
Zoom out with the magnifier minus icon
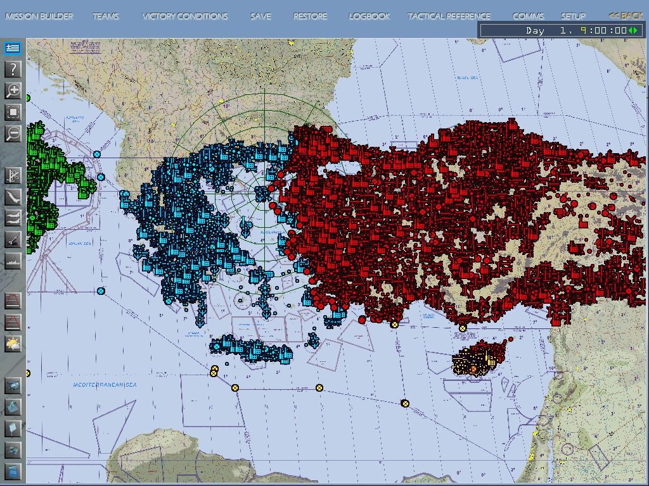(x=13, y=134)
